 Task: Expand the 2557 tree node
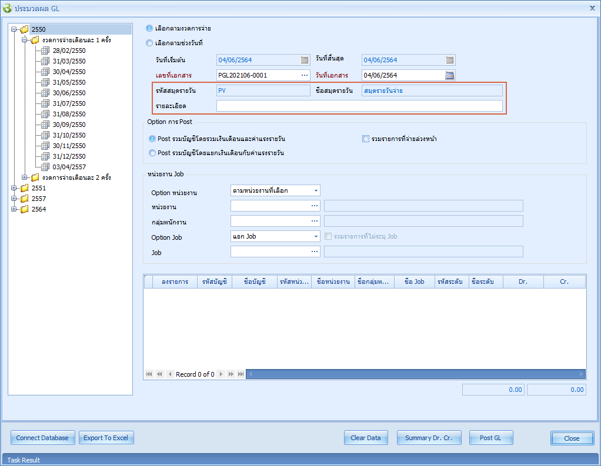(14, 199)
